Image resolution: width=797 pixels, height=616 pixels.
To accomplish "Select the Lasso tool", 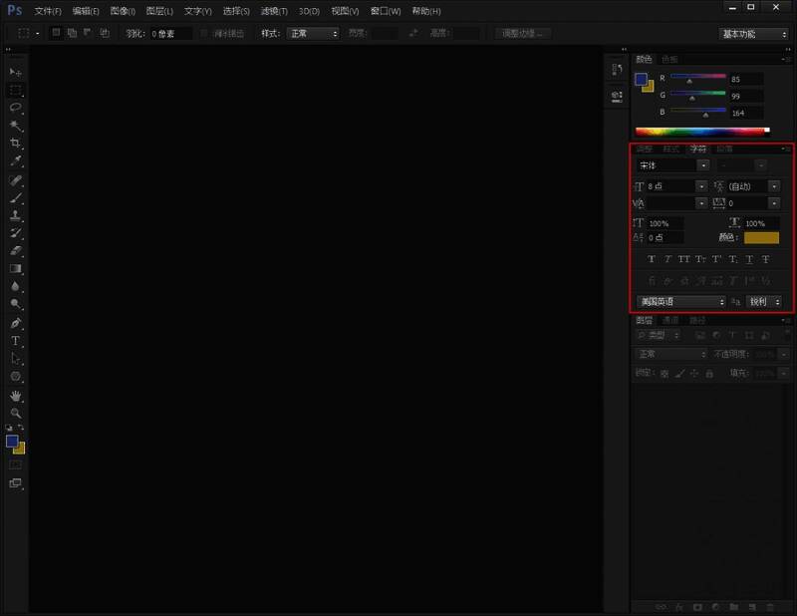I will [x=15, y=108].
